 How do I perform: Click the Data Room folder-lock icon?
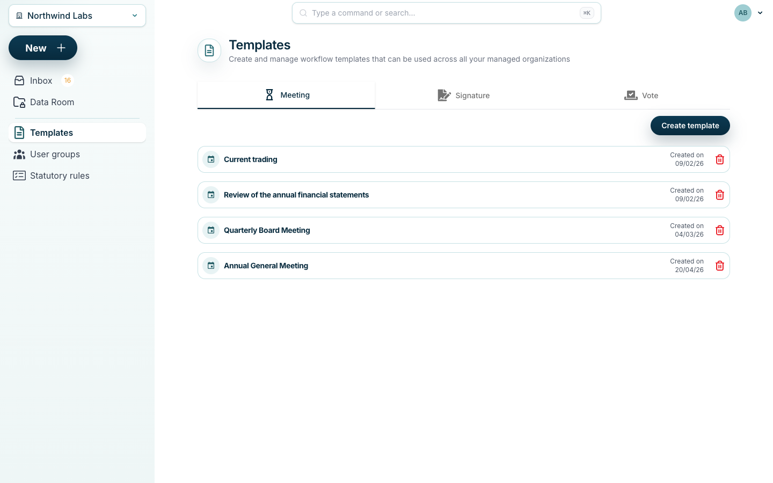click(19, 102)
